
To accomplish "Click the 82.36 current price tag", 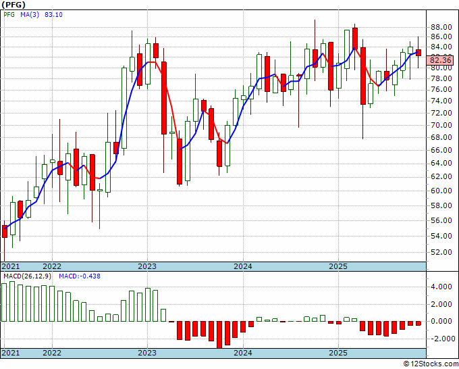I will pyautogui.click(x=441, y=61).
